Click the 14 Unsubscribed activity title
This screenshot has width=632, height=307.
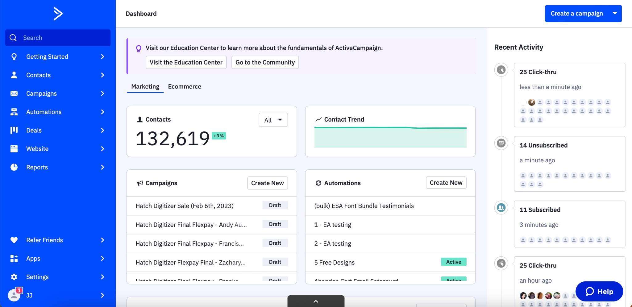click(543, 145)
